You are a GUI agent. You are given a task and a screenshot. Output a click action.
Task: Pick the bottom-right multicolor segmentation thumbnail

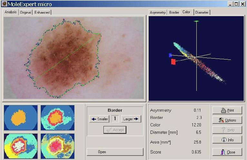57,146
